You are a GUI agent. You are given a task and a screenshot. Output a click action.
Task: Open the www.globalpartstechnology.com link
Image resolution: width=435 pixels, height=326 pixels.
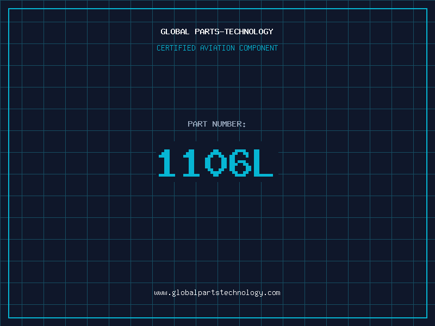(217, 293)
